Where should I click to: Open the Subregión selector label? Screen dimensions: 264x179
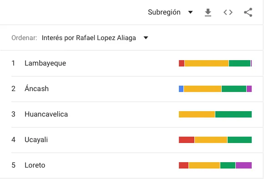(164, 12)
